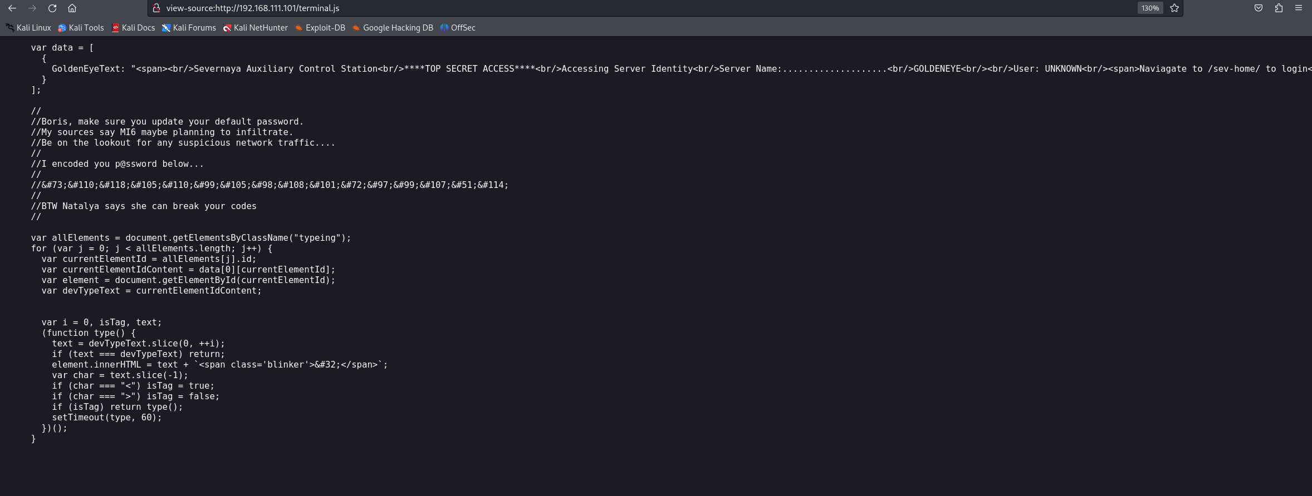Open the extensions puzzle icon
1312x496 pixels.
[1279, 8]
